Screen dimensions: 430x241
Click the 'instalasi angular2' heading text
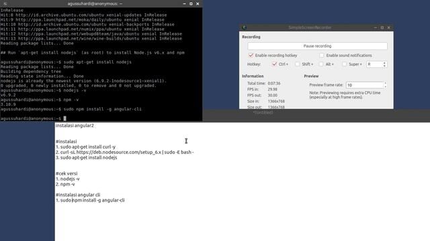click(x=75, y=125)
